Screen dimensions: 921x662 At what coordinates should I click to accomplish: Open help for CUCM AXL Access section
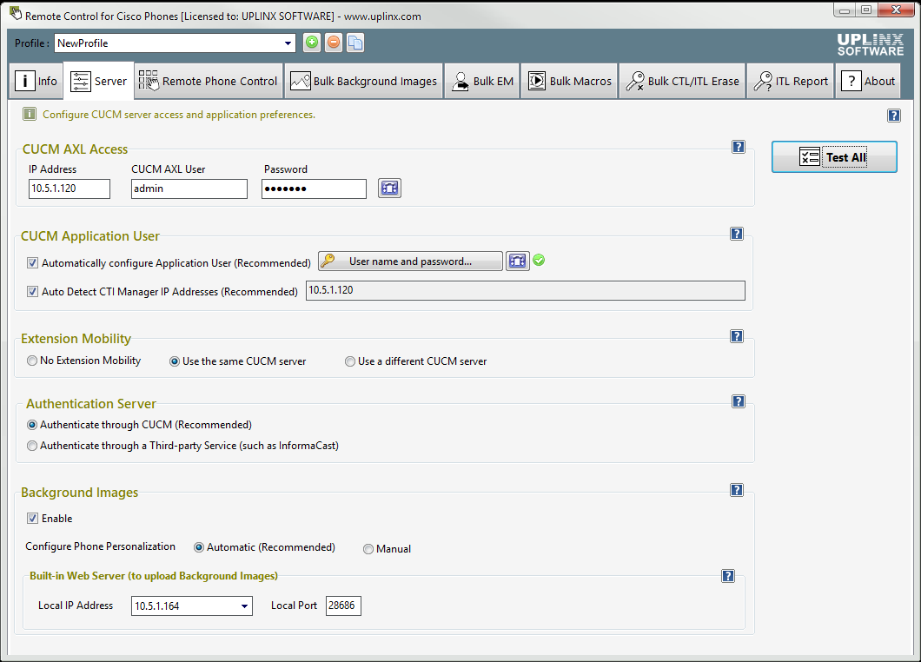(739, 147)
